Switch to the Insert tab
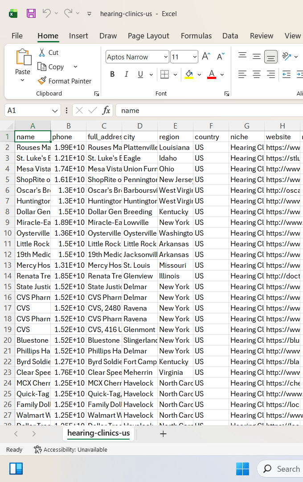Image resolution: width=303 pixels, height=482 pixels. (78, 36)
